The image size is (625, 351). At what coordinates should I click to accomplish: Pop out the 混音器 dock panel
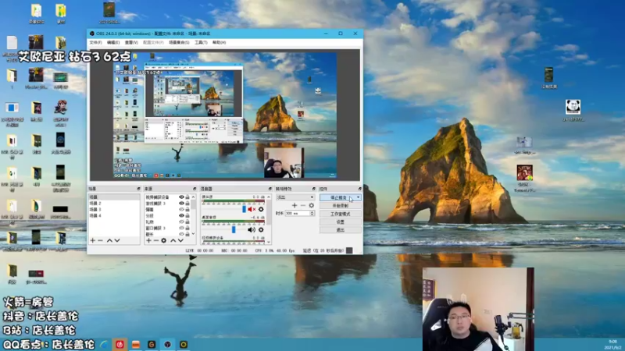[270, 189]
